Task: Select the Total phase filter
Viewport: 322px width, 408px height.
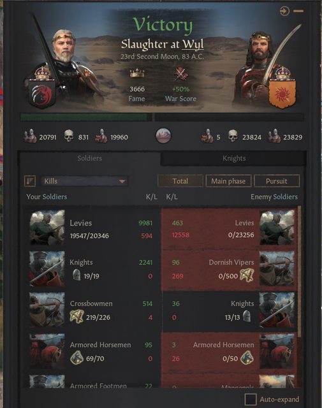Action: 180,181
